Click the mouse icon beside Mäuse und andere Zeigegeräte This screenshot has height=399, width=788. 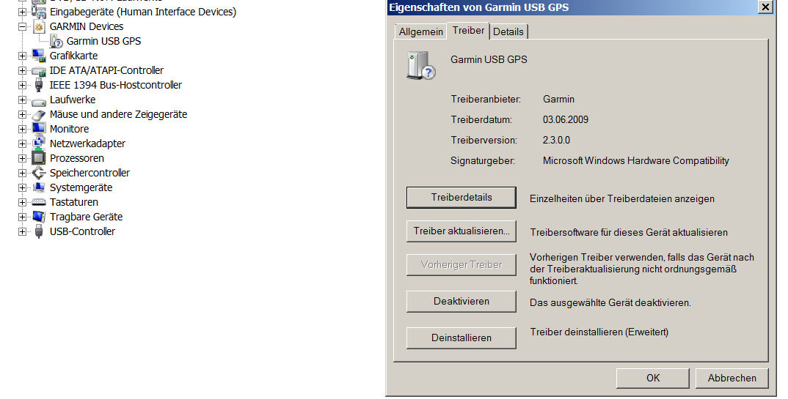point(39,115)
